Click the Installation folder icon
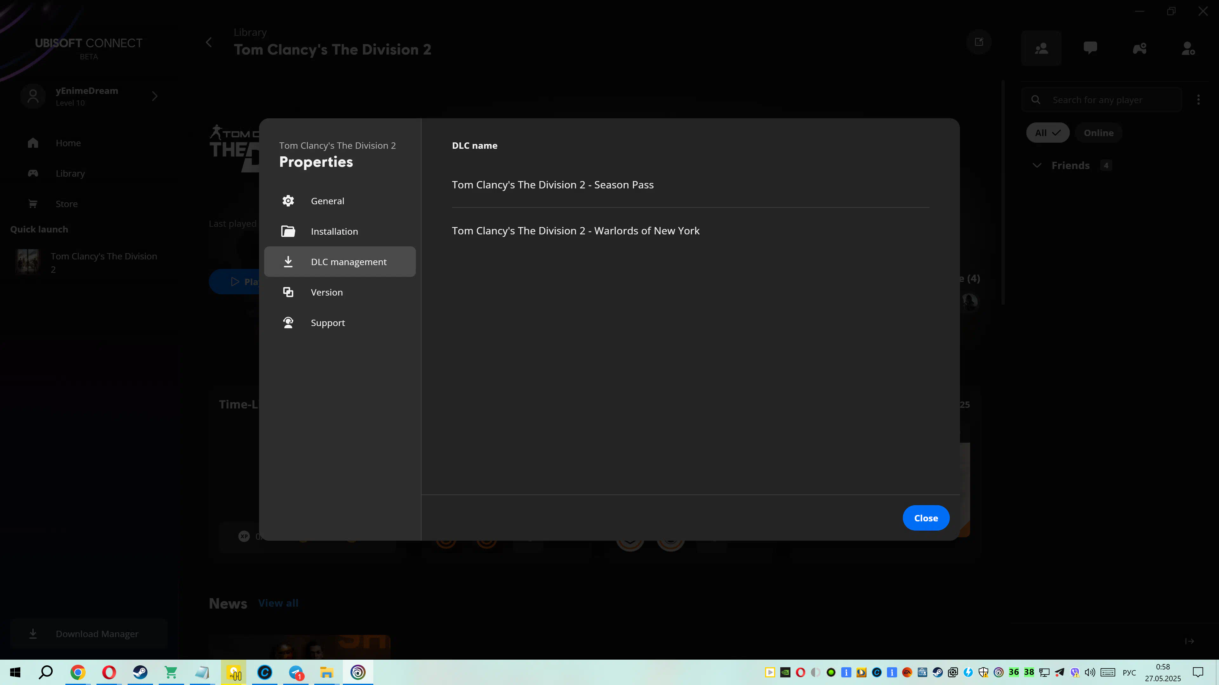Viewport: 1219px width, 685px height. tap(288, 231)
